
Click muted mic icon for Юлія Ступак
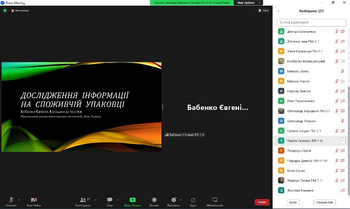pos(336,171)
